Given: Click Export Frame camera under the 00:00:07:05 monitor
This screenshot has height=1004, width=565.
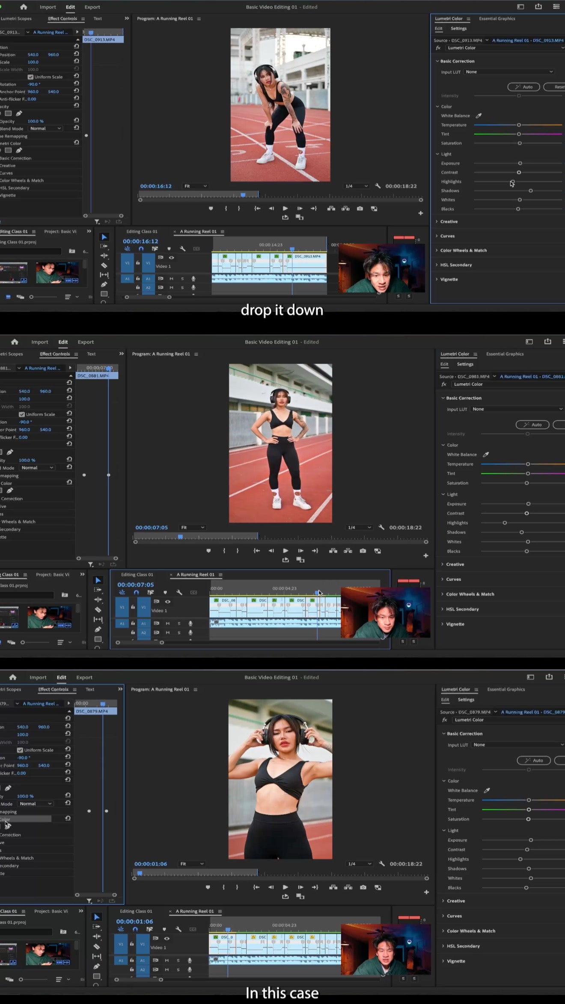Looking at the screenshot, I should tap(363, 551).
